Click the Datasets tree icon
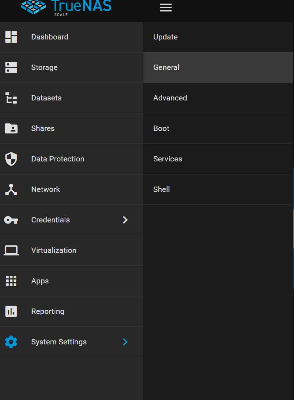 point(11,98)
